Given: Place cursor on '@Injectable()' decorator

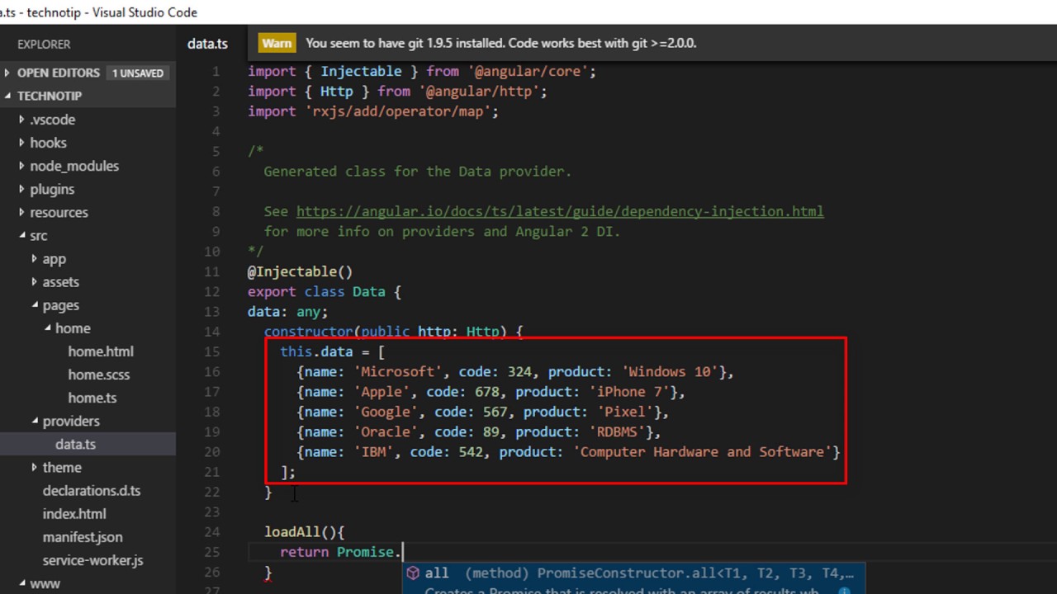Looking at the screenshot, I should [300, 271].
